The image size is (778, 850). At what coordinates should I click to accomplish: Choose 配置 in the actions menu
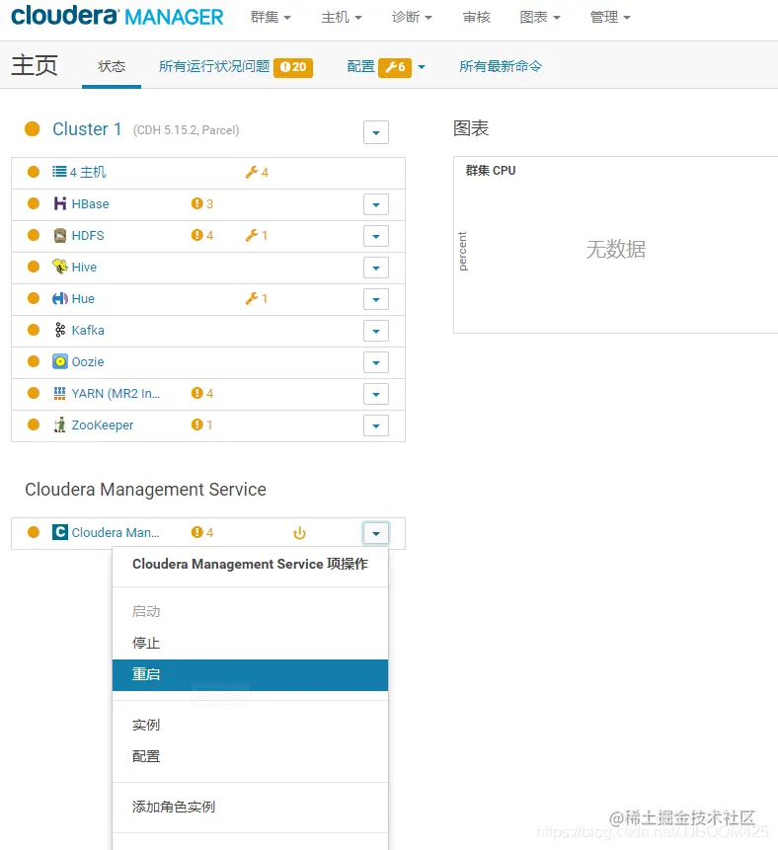pos(250,756)
